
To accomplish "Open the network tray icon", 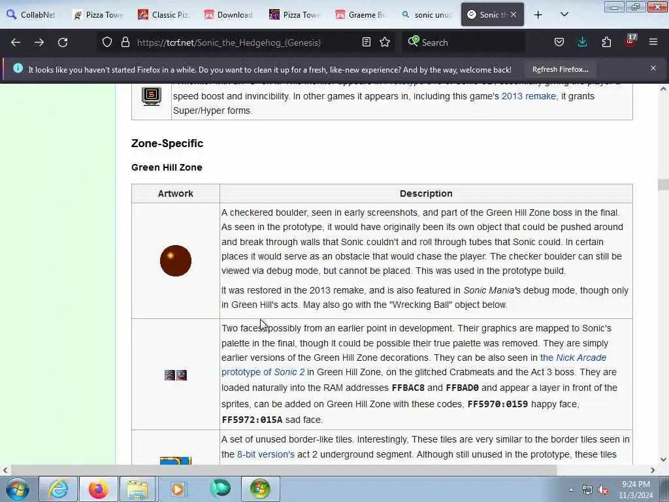I will pos(587,490).
